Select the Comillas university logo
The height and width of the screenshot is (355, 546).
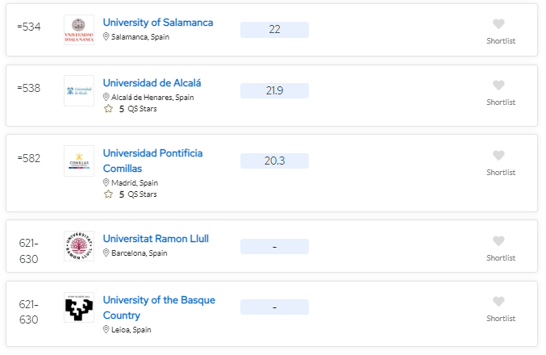point(79,161)
